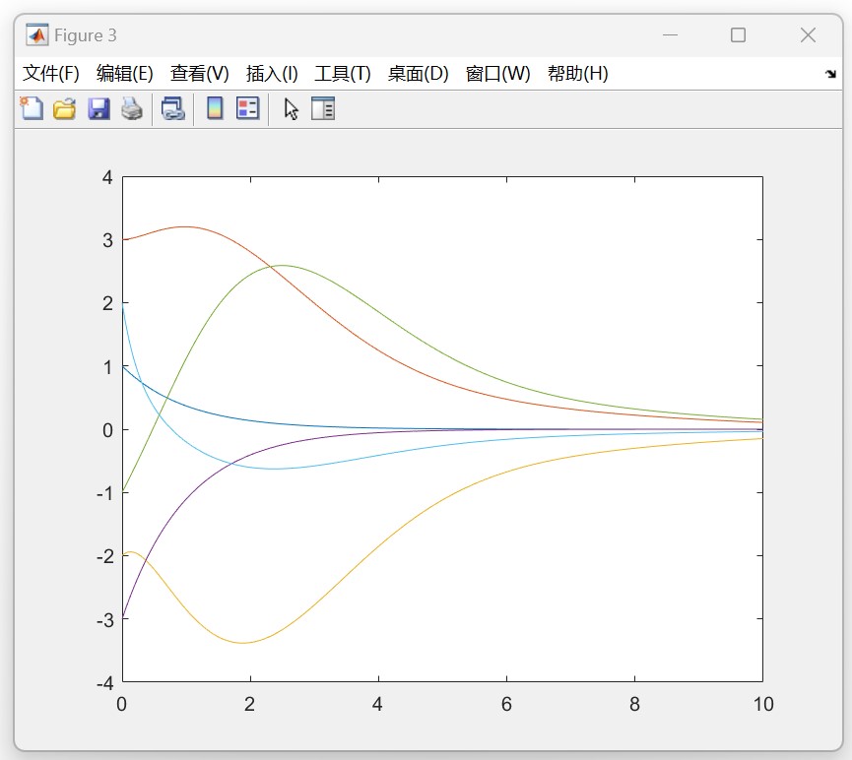Screen dimensions: 852x760
Task: Select the y-axis tick label "1"
Action: tap(107, 367)
